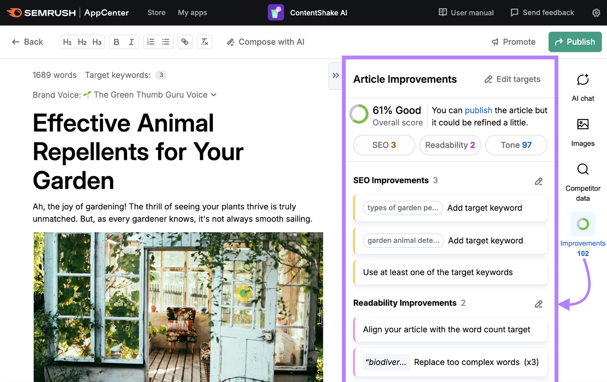This screenshot has height=382, width=607.
Task: Click the '1689 words' count text
Action: (x=55, y=75)
